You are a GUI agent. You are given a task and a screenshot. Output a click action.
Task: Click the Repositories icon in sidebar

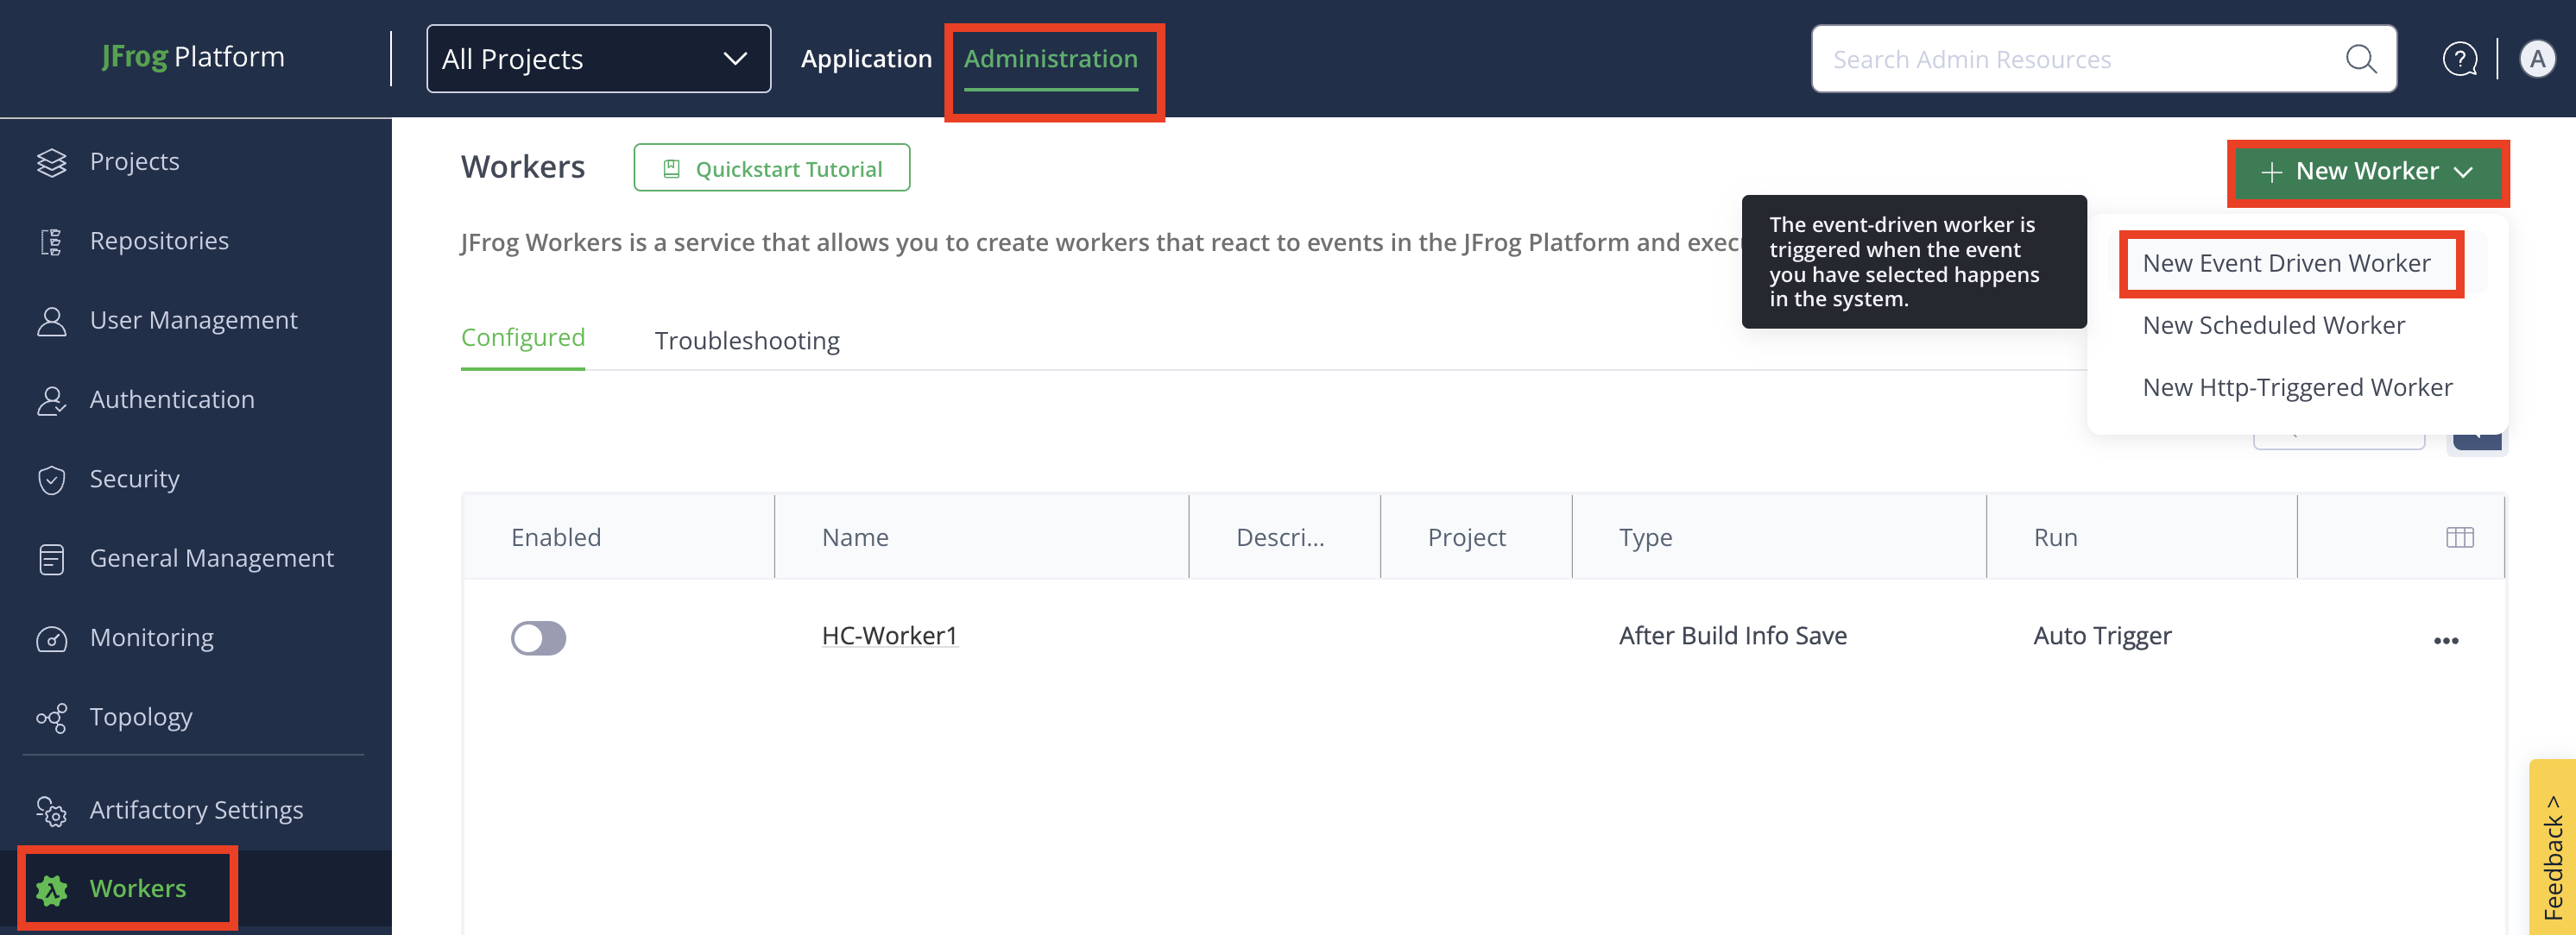51,242
